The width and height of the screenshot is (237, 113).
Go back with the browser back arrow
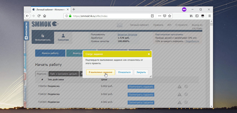pos(27,16)
